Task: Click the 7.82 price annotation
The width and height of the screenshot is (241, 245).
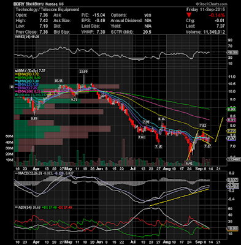Action: coord(203,126)
